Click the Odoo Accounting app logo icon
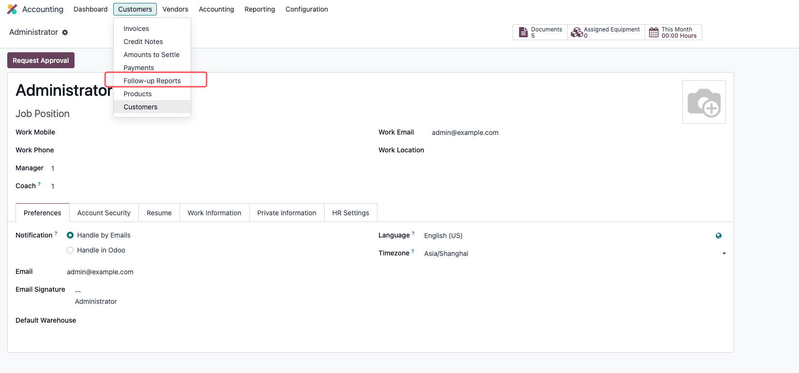This screenshot has height=373, width=799. point(12,9)
